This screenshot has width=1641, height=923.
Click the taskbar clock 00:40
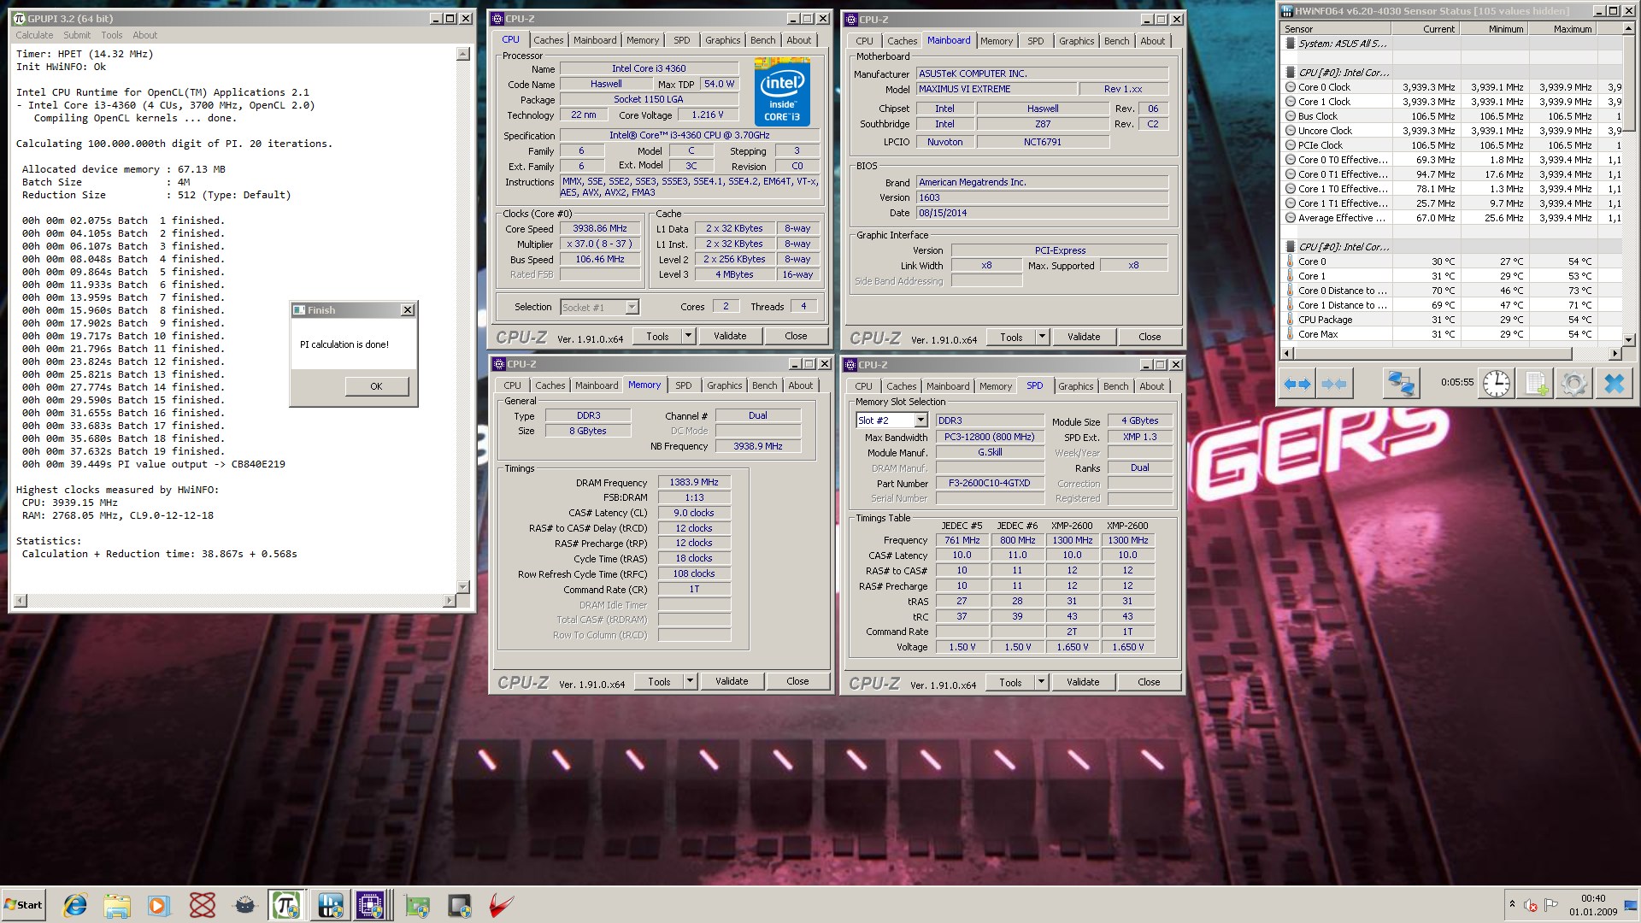[1593, 898]
